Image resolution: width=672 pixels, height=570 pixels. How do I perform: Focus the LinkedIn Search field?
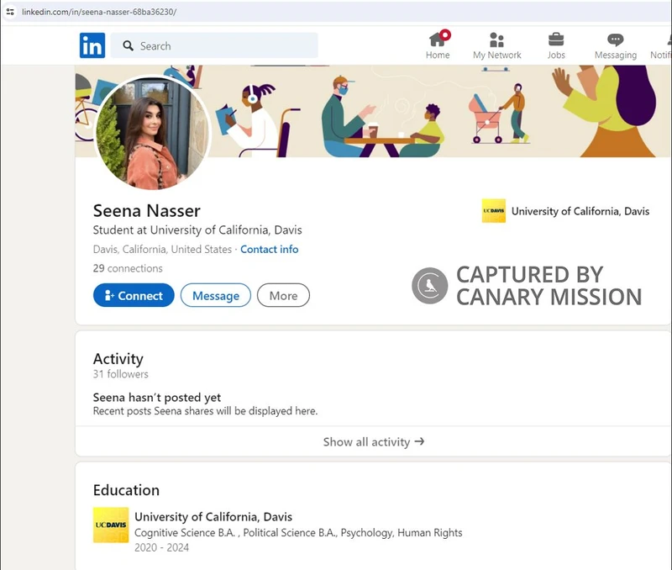point(214,45)
